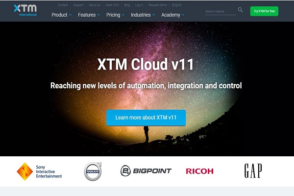Open the GAP logo
Image resolution: width=294 pixels, height=196 pixels.
pyautogui.click(x=253, y=171)
